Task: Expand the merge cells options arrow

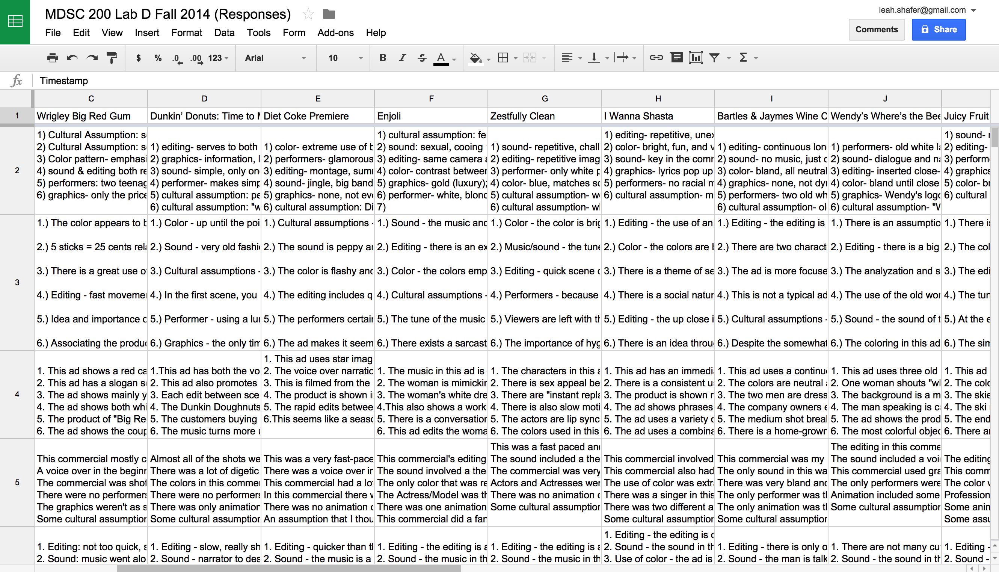Action: point(544,59)
